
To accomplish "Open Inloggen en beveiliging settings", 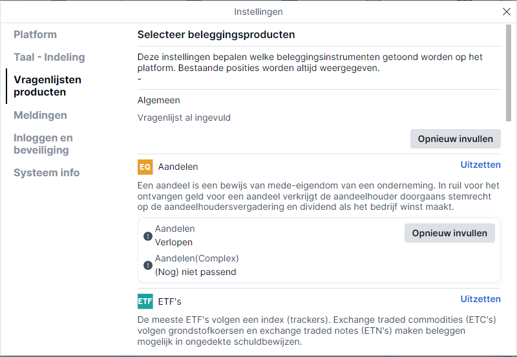I will point(43,144).
